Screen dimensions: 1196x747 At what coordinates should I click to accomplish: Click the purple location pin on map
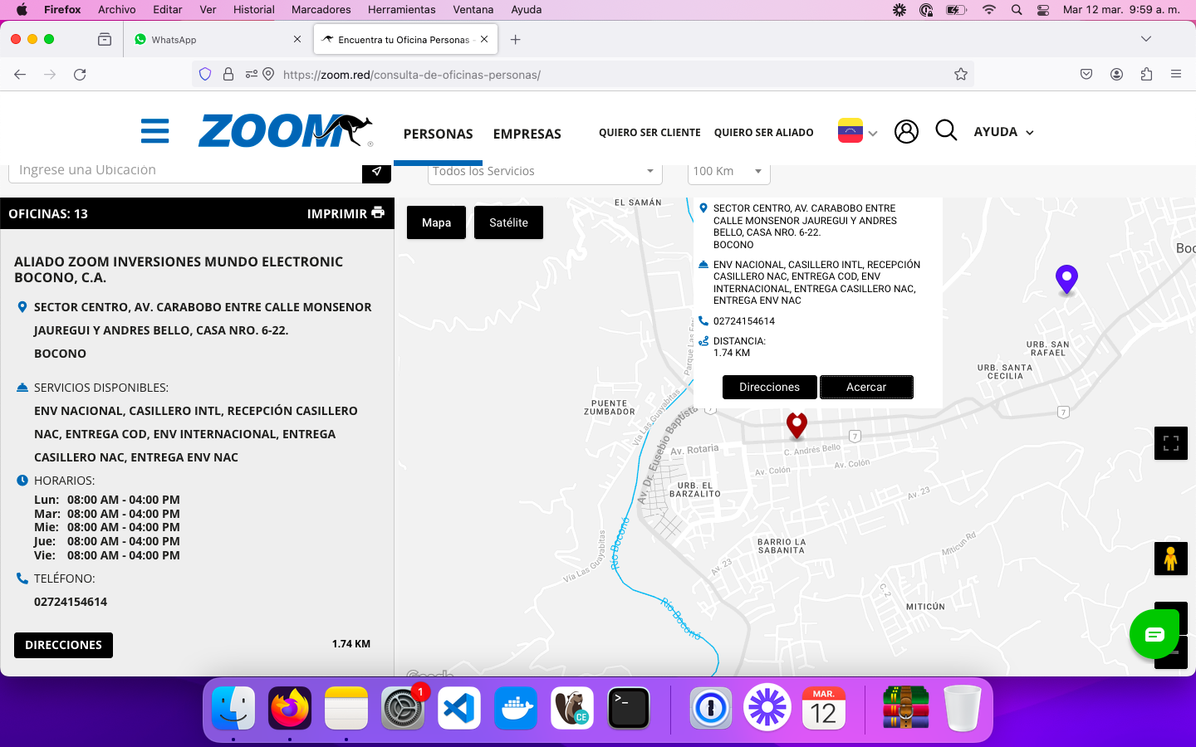tap(1066, 278)
